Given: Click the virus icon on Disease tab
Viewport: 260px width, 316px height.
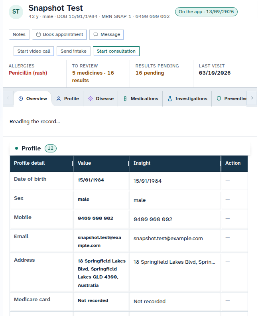Looking at the screenshot, I should click(x=91, y=99).
